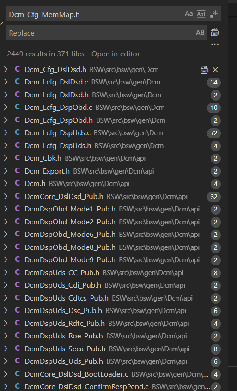The height and width of the screenshot is (391, 237).
Task: Toggle Match Whole Word option
Action: tap(201, 14)
